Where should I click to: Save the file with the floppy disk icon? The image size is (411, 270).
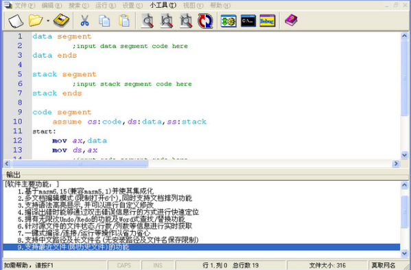(61, 21)
